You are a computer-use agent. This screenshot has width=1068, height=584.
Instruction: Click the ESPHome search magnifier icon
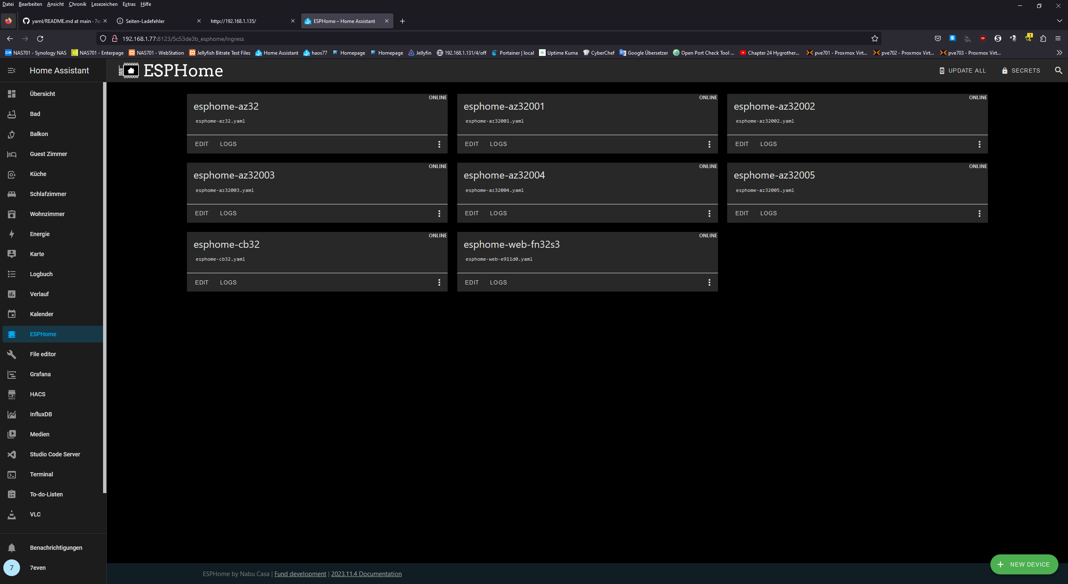[1058, 70]
